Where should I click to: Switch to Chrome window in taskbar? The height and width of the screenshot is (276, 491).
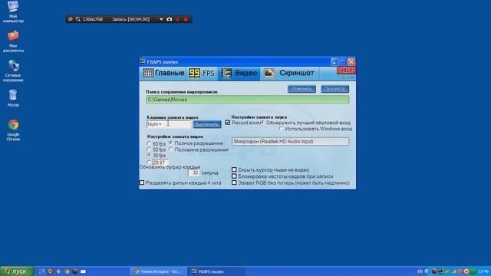[159, 271]
